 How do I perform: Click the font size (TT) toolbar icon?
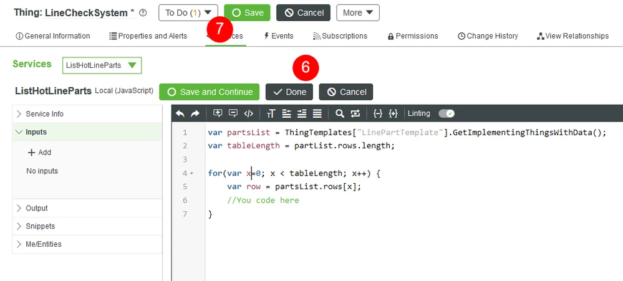[271, 113]
